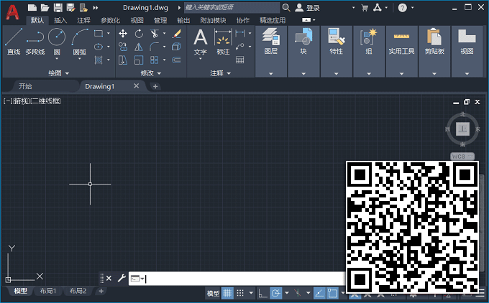Image resolution: width=489 pixels, height=303 pixels.
Task: Switch to the Output (输出) ribbon tab
Action: [x=183, y=20]
